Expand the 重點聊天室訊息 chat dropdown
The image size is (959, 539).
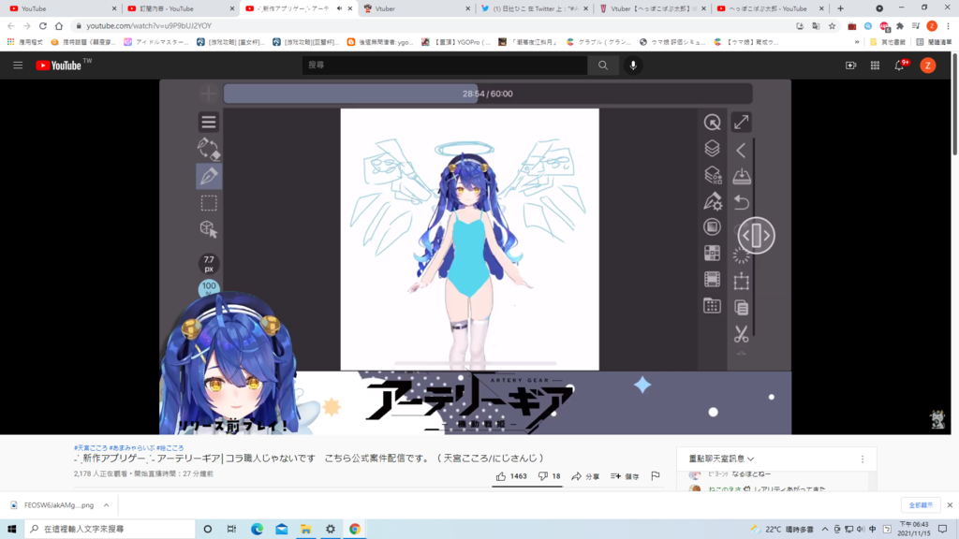pos(722,459)
